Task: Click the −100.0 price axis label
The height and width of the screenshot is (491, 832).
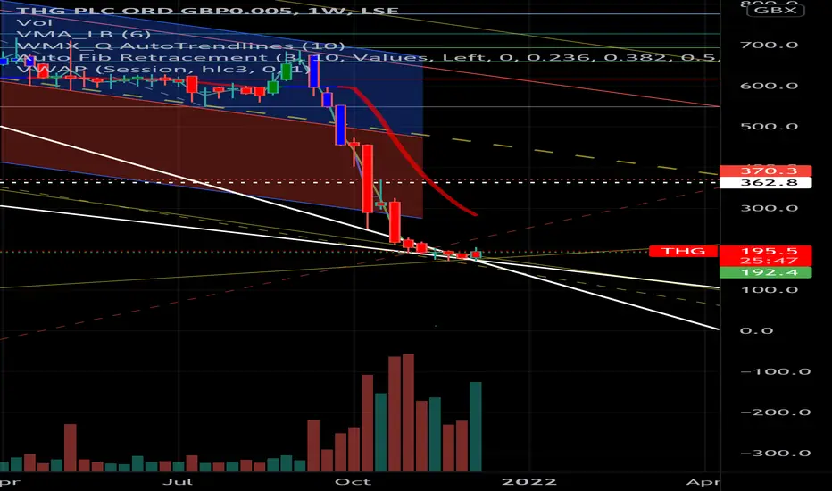Action: click(x=775, y=371)
